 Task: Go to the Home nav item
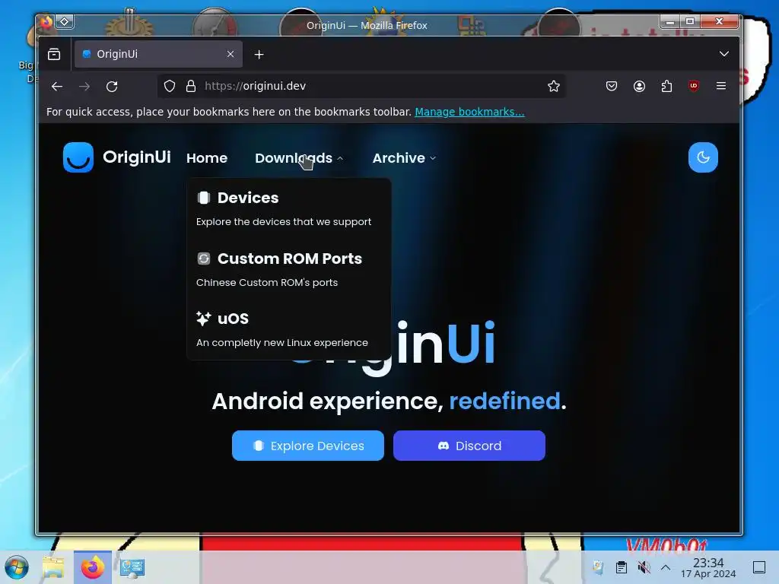click(207, 158)
